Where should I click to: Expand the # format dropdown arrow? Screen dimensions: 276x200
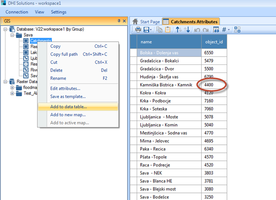[x=229, y=30]
